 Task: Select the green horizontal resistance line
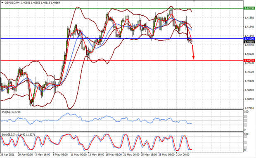(122, 8)
